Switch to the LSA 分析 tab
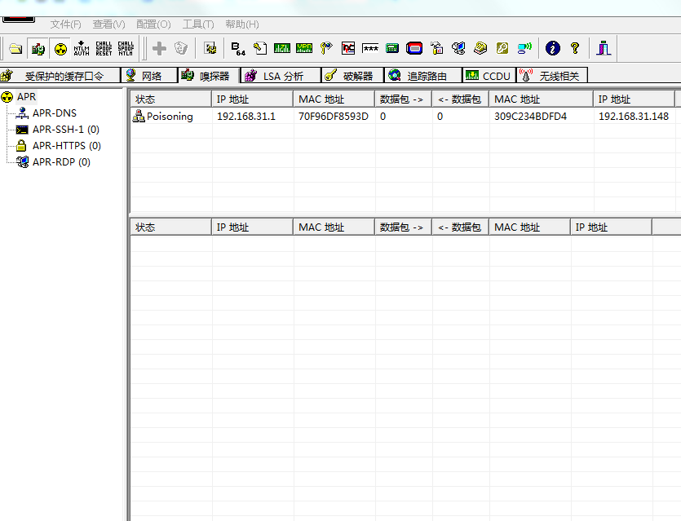Viewport: 681px width, 521px height. tap(281, 76)
